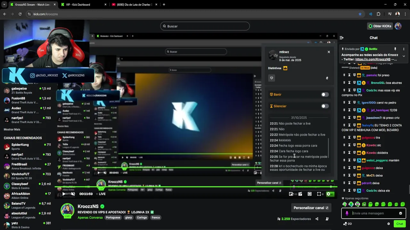The image size is (410, 230).
Task: Insert the first green emote
Action: [x=345, y=204]
